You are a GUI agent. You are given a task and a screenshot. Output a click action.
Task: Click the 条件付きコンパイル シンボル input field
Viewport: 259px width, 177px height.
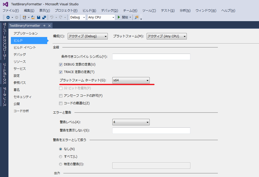pyautogui.click(x=151, y=57)
